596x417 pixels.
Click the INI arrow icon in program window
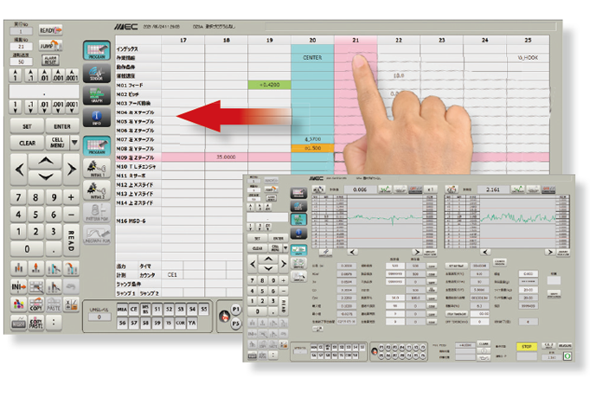point(18,286)
